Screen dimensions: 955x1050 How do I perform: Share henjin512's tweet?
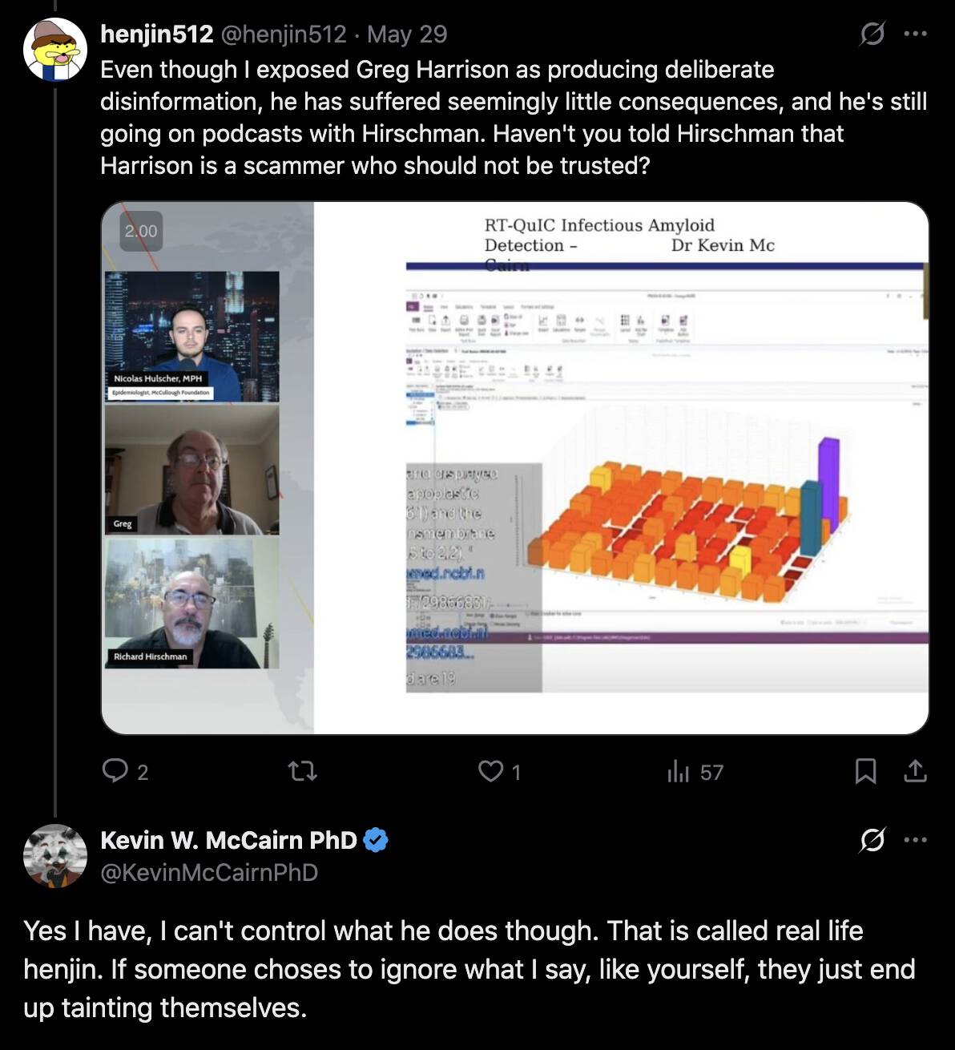click(915, 772)
